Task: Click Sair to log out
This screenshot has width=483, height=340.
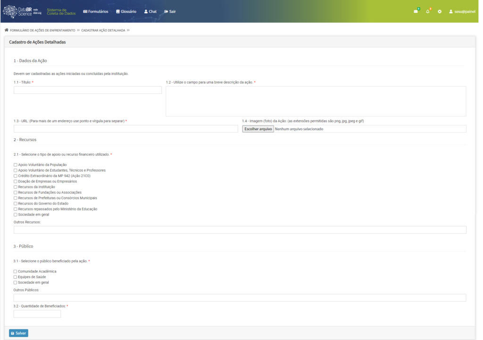Action: pos(170,11)
